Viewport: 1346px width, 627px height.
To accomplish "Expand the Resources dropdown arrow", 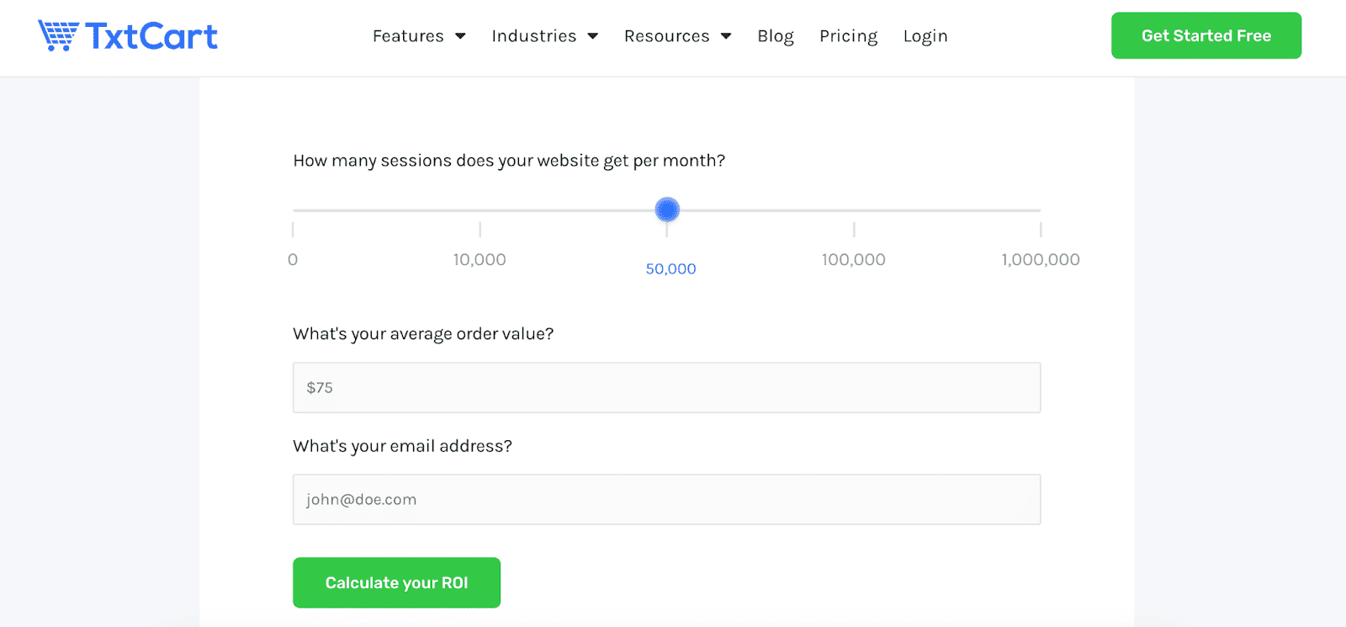I will pyautogui.click(x=726, y=36).
